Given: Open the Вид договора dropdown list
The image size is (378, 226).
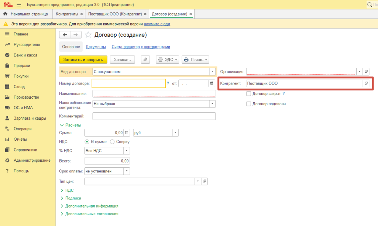Looking at the screenshot, I should click(212, 72).
